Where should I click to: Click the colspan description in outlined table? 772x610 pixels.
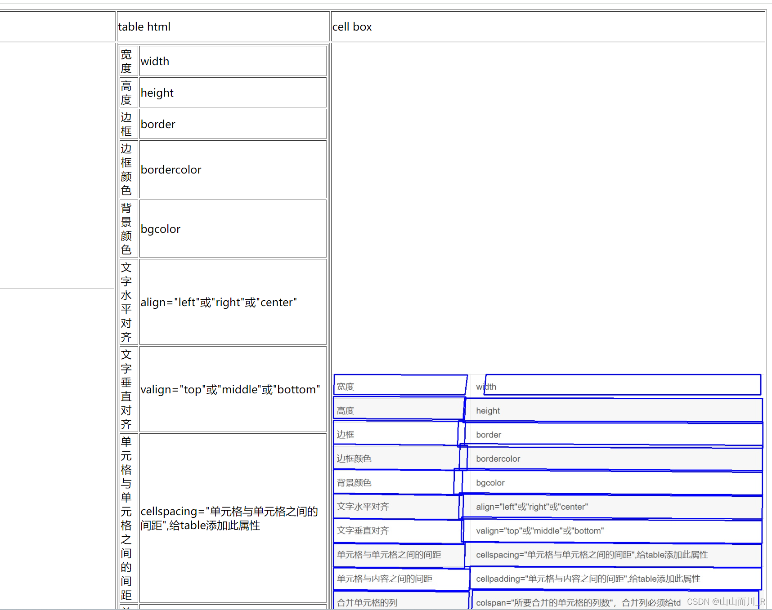click(x=579, y=603)
